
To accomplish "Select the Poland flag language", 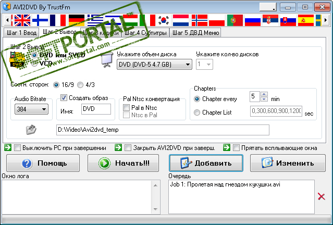I will pyautogui.click(x=217, y=20).
